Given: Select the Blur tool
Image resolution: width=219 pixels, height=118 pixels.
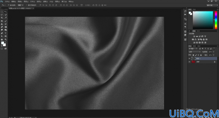Looking at the screenshot, I should tap(2, 30).
